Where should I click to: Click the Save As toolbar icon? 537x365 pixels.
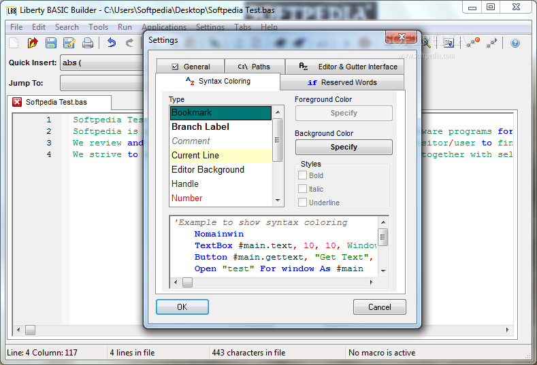[x=69, y=43]
